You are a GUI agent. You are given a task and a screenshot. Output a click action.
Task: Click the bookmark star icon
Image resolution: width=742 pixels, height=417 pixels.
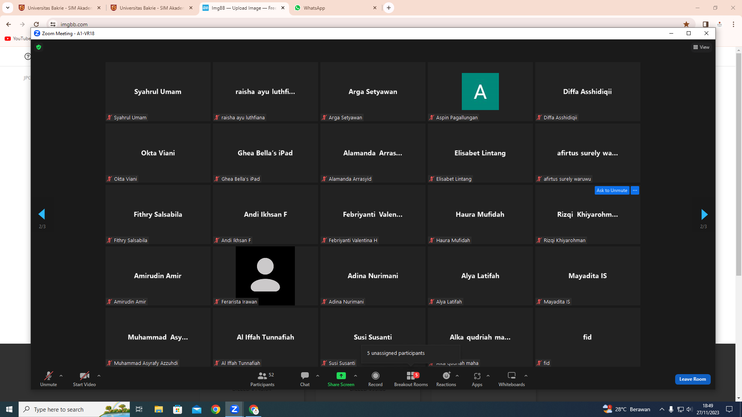point(686,24)
